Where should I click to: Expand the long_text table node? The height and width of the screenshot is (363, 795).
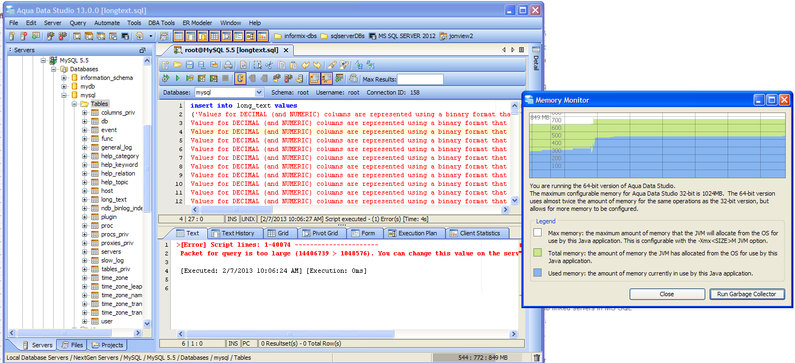tap(84, 199)
